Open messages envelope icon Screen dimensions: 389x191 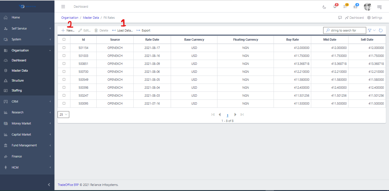tap(355, 7)
